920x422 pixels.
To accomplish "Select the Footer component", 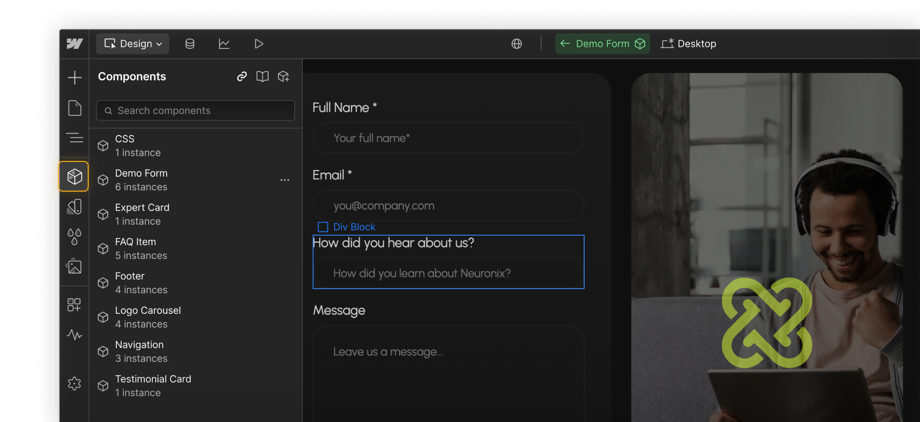I will pyautogui.click(x=195, y=283).
